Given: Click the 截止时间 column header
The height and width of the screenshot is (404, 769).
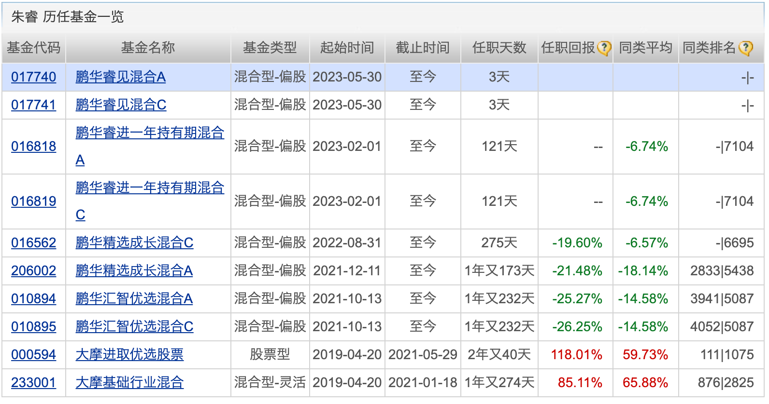Looking at the screenshot, I should [x=423, y=48].
